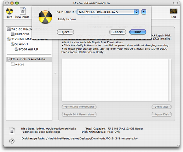Click the disk image icon beside Disk Description
183x152 pixels.
coord(12,130)
